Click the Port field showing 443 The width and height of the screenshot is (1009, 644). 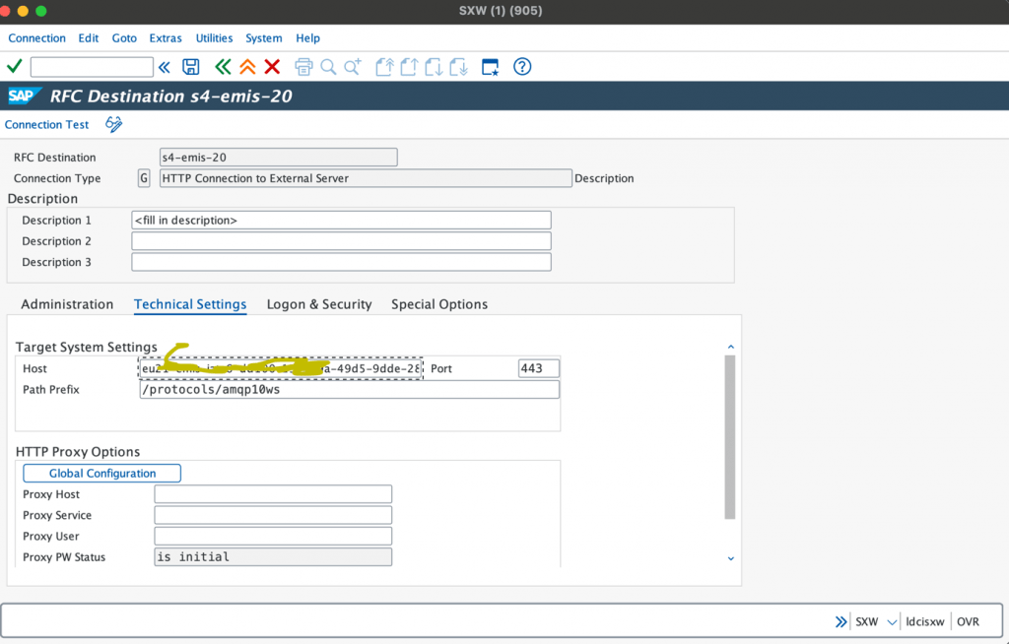pyautogui.click(x=539, y=368)
